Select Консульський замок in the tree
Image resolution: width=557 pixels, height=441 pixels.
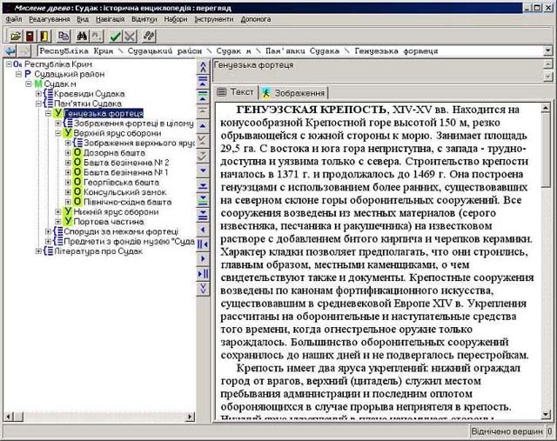tap(119, 191)
